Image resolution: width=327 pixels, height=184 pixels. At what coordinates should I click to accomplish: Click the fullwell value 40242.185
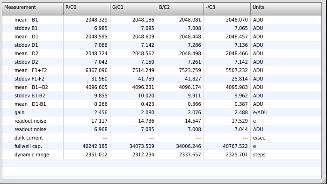(95, 146)
